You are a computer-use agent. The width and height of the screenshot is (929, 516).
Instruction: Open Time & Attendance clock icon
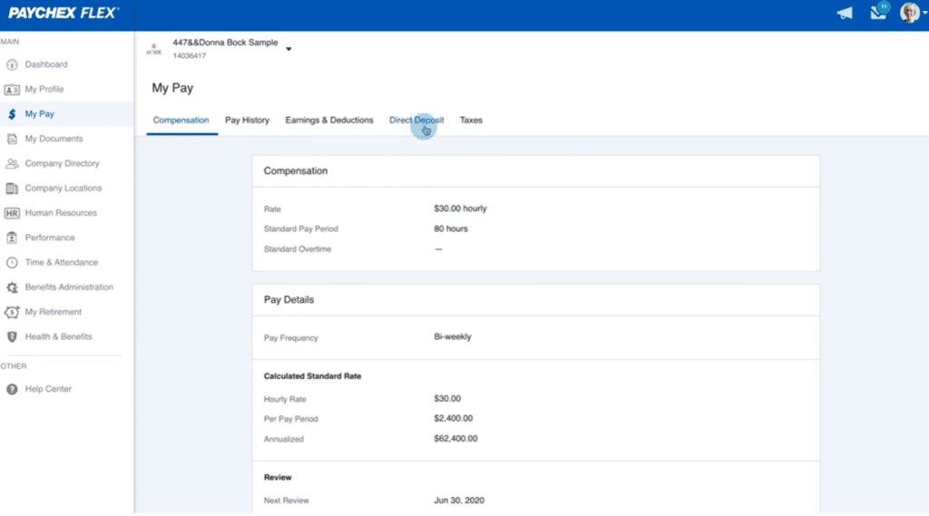[12, 263]
